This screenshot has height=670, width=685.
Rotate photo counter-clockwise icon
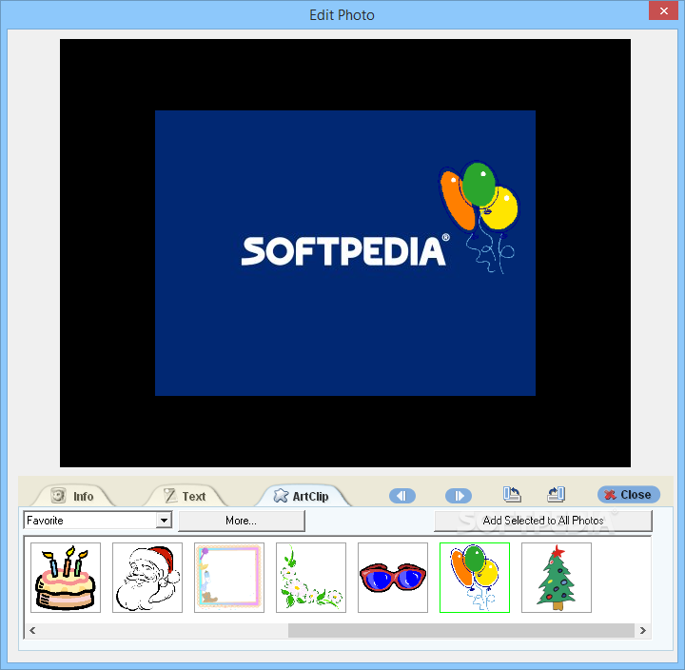512,494
